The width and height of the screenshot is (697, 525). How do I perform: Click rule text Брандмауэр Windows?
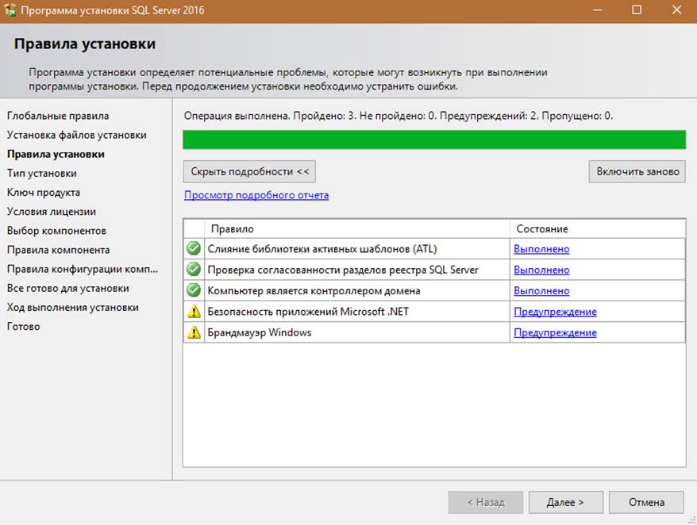point(260,332)
